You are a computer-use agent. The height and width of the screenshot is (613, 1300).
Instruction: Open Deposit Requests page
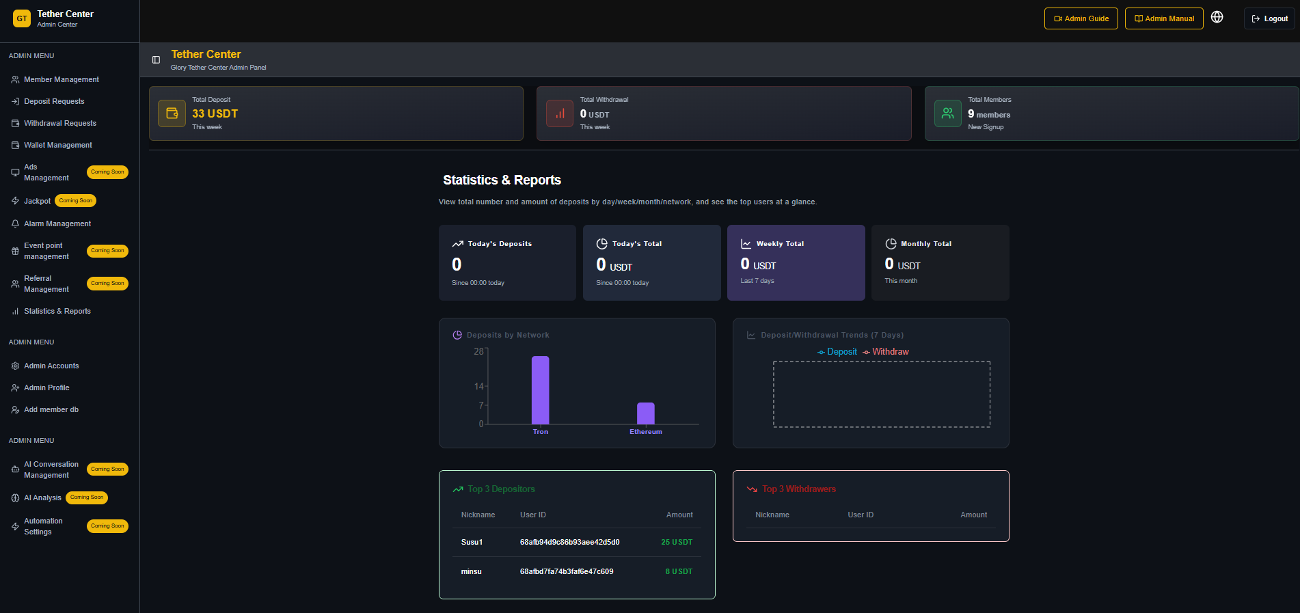(54, 102)
